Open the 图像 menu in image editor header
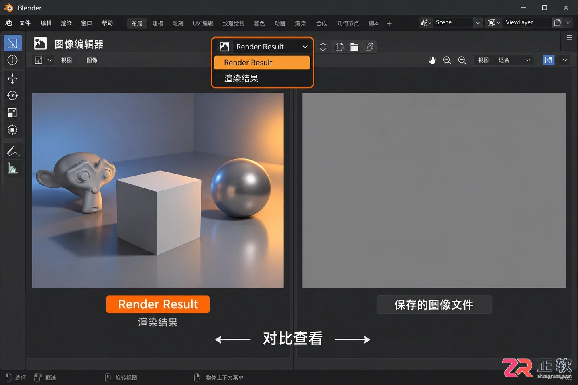The image size is (578, 385). 92,60
